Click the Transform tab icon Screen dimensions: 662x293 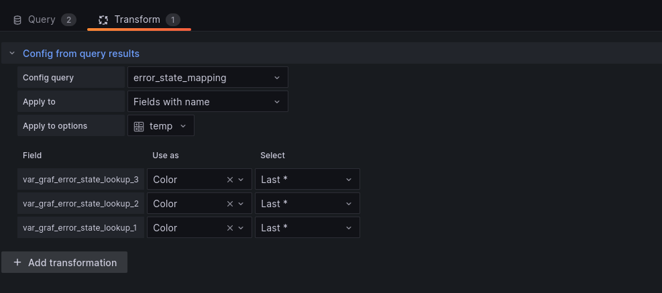(103, 20)
